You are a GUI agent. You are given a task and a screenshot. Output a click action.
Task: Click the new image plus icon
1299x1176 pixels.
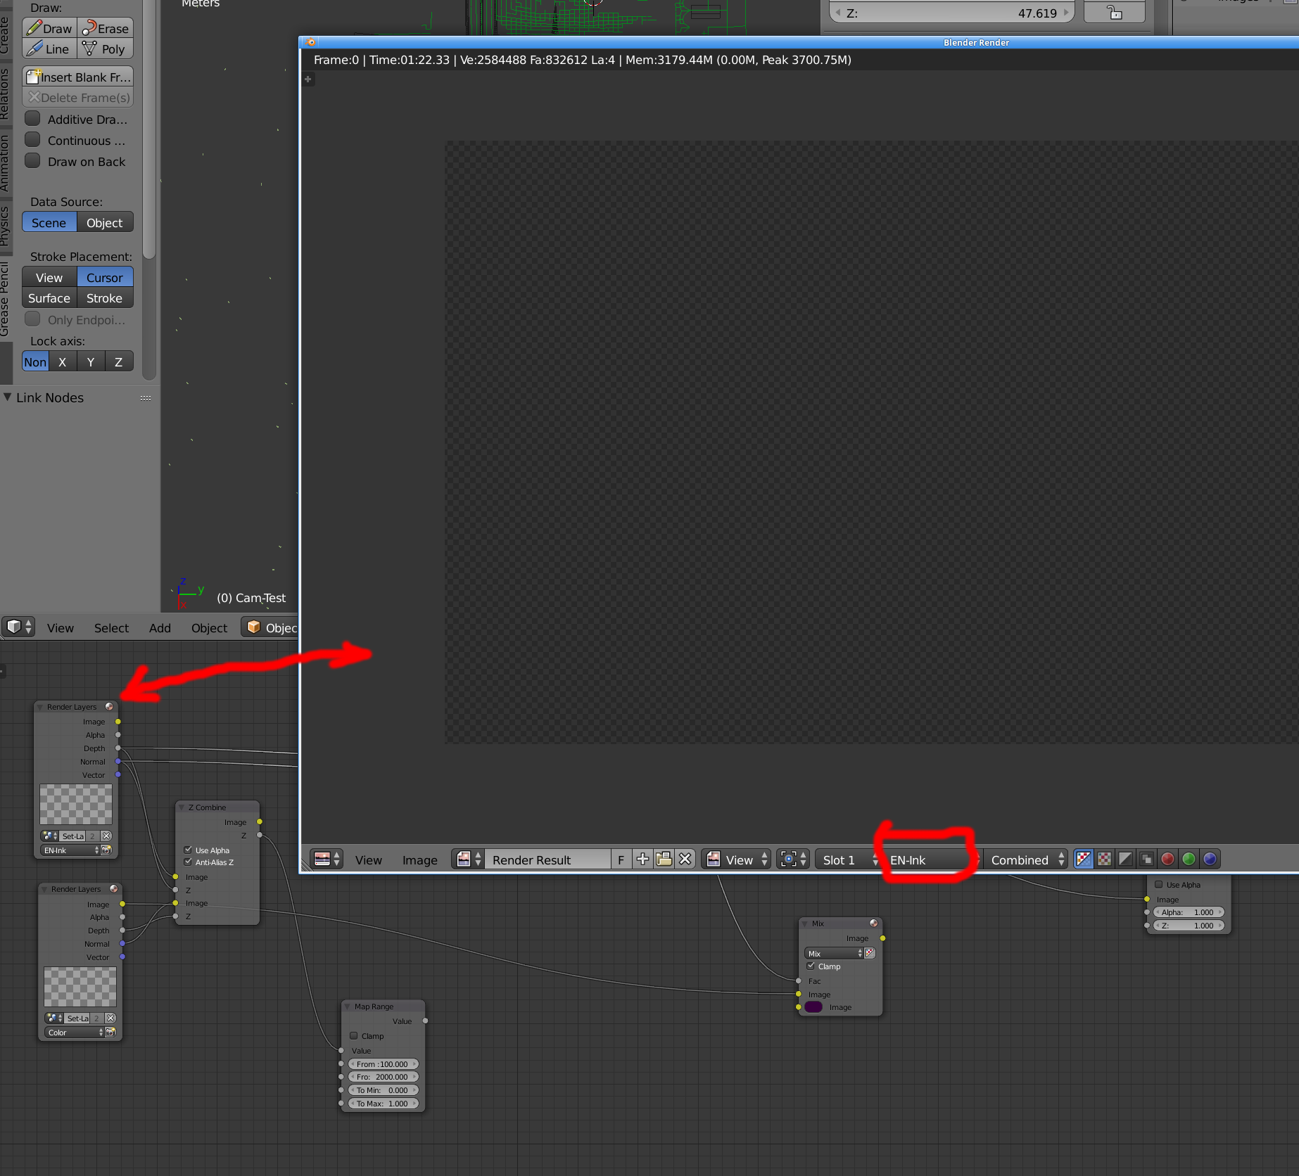642,859
